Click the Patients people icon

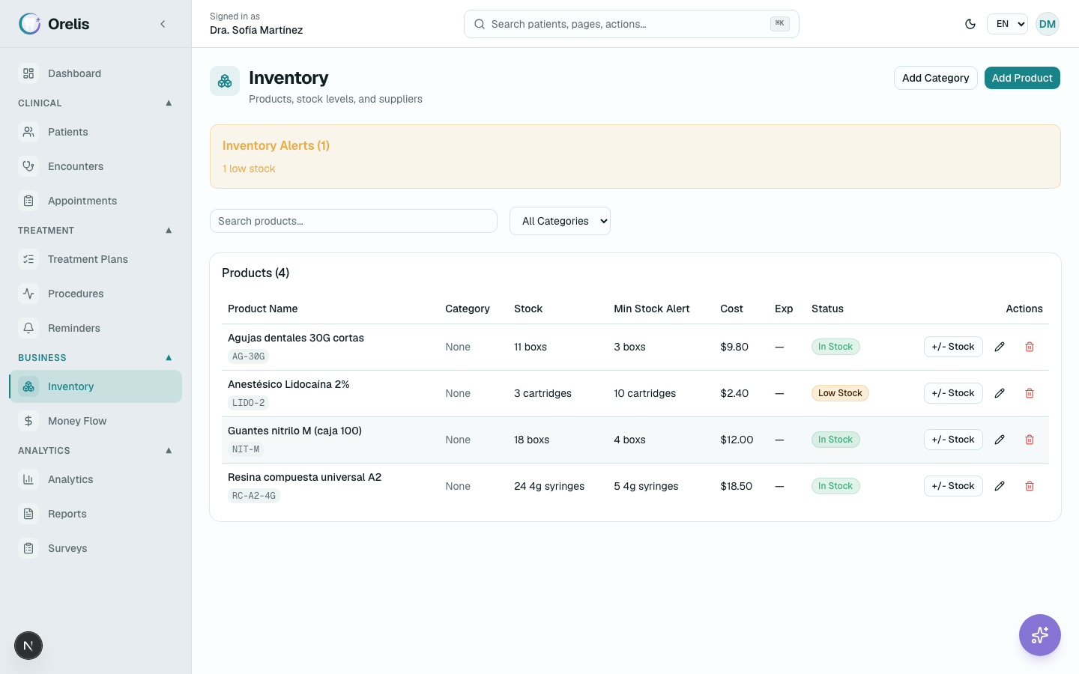28,132
